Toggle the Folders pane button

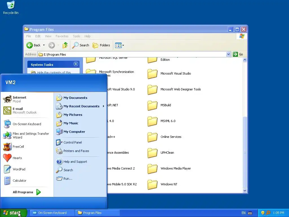point(101,45)
